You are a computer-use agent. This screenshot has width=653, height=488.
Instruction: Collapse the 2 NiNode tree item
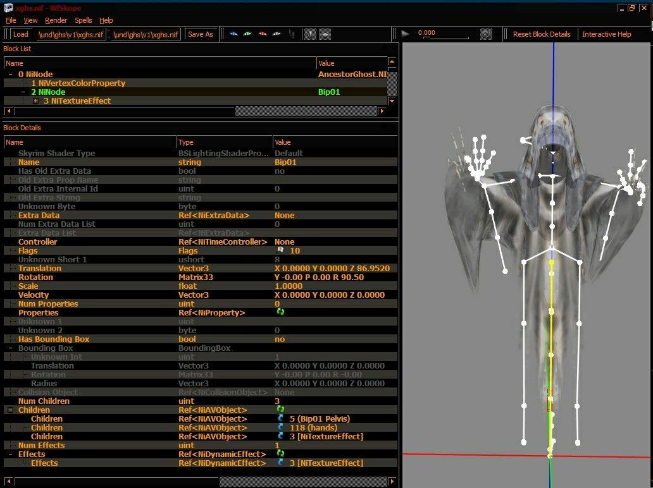[23, 92]
